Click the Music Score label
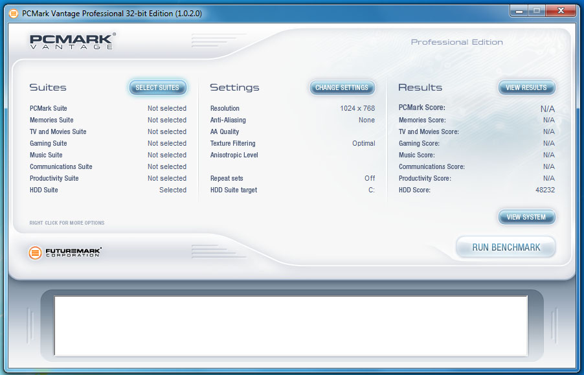The height and width of the screenshot is (375, 584). pyautogui.click(x=417, y=155)
